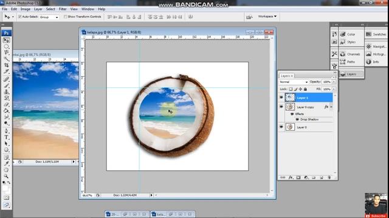Open the Histogram panel
Viewport: 389px width, 218px height.
pos(376,54)
